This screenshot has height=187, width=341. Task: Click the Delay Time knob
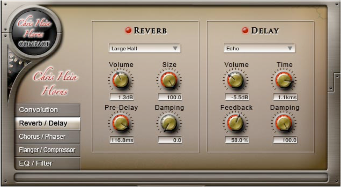pos(284,80)
